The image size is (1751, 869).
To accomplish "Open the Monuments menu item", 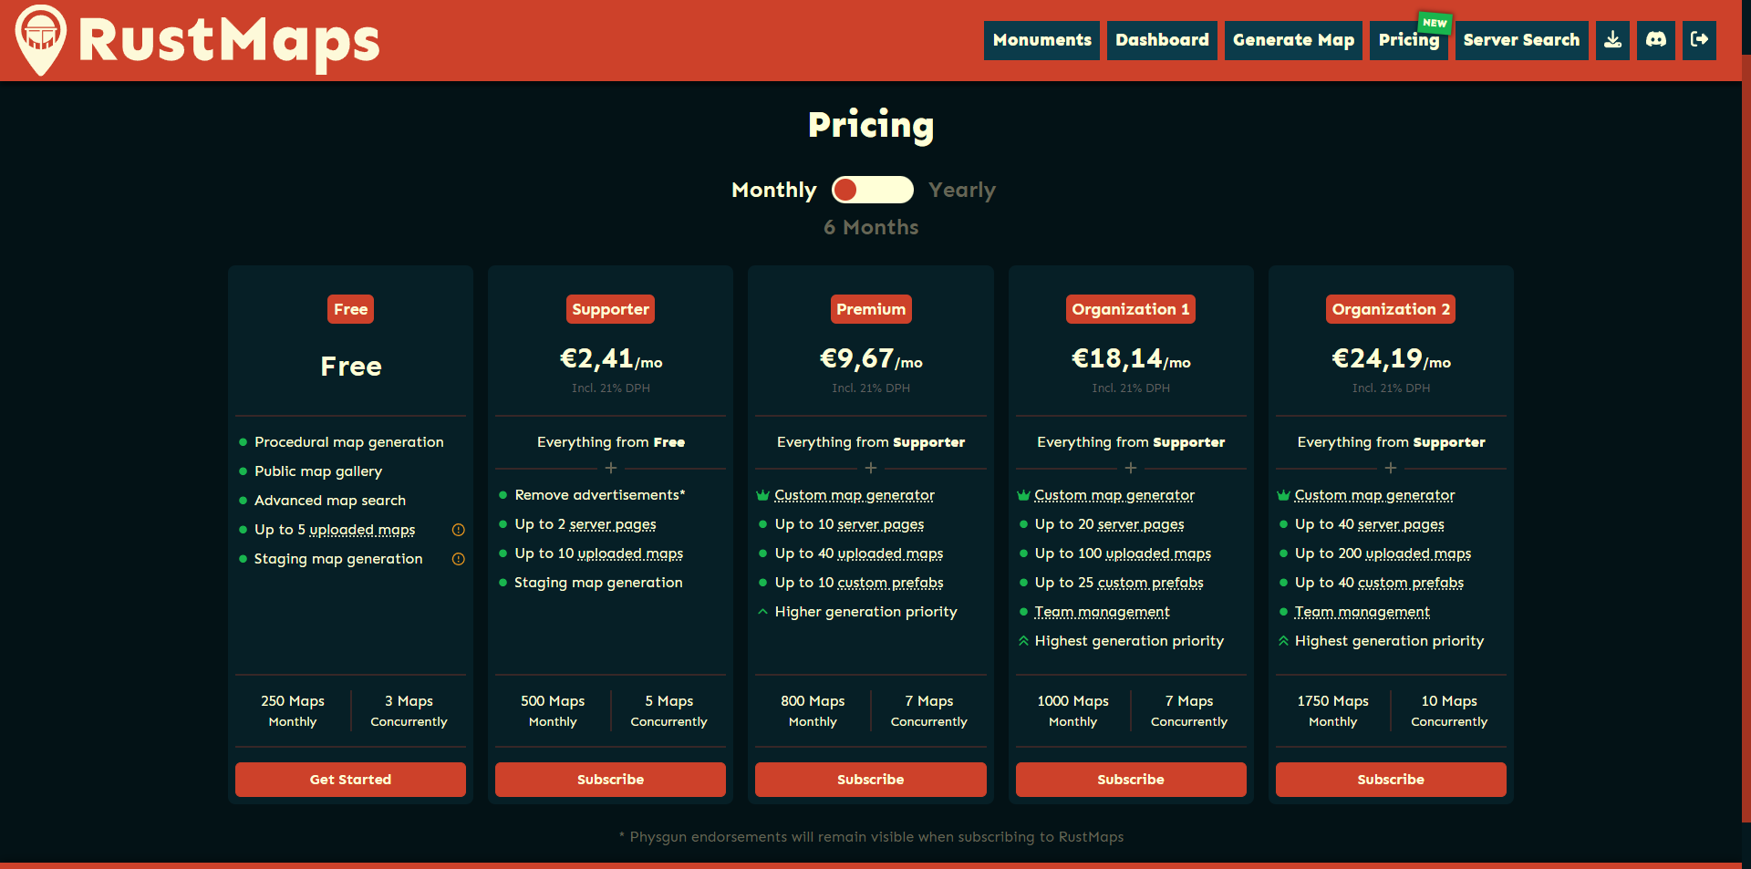I will coord(1041,40).
